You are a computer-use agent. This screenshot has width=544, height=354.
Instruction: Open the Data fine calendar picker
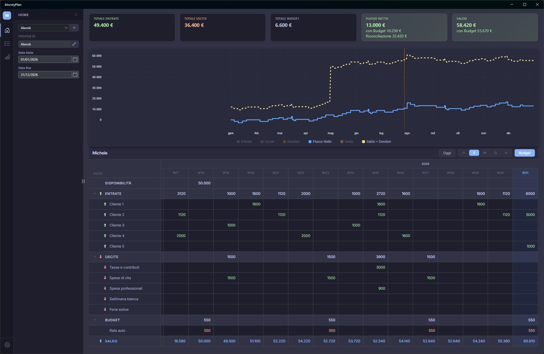(75, 75)
